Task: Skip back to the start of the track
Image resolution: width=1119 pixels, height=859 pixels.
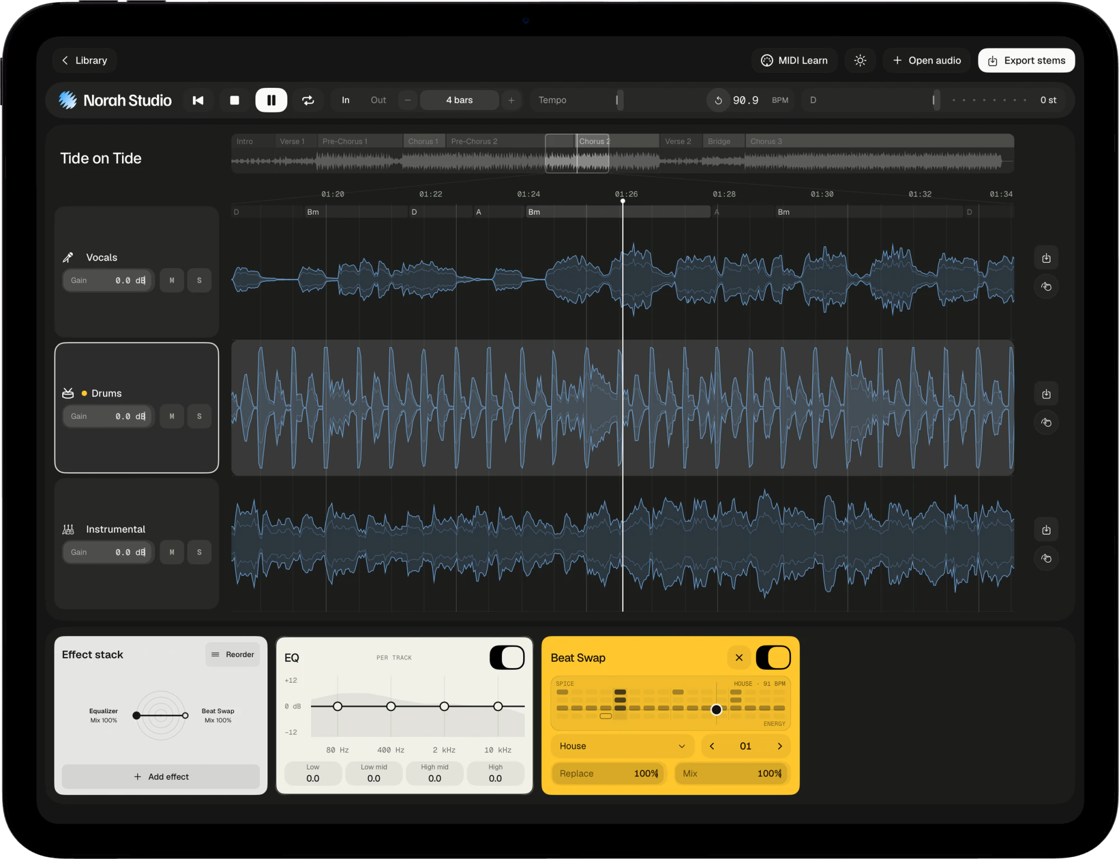Action: 198,100
